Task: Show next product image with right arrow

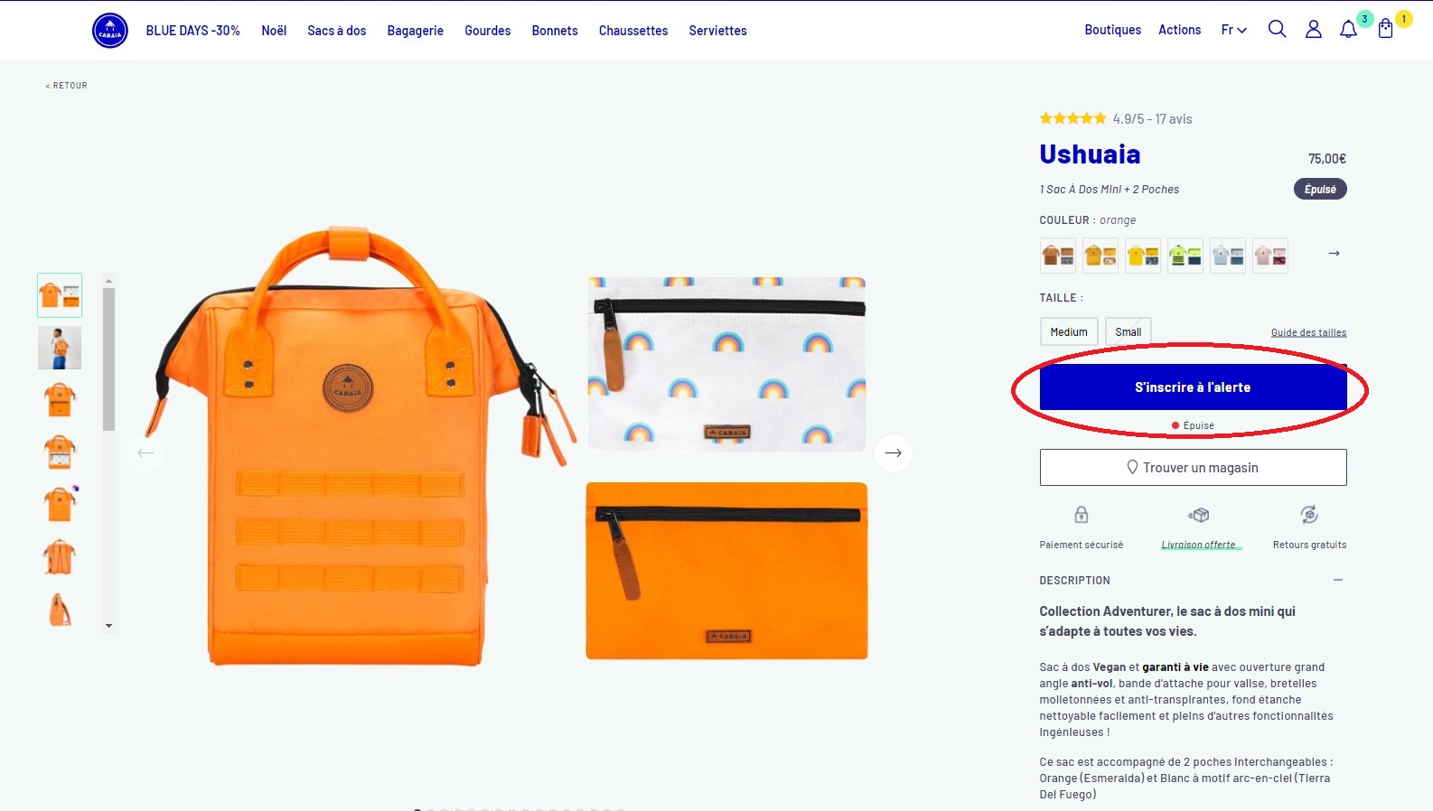Action: [x=894, y=452]
